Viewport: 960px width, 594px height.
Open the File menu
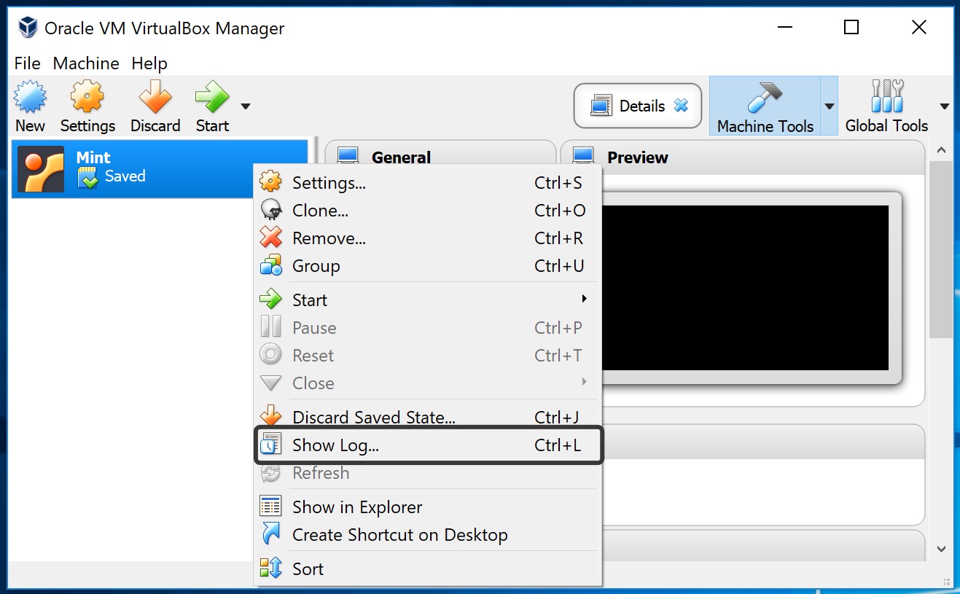(x=28, y=63)
